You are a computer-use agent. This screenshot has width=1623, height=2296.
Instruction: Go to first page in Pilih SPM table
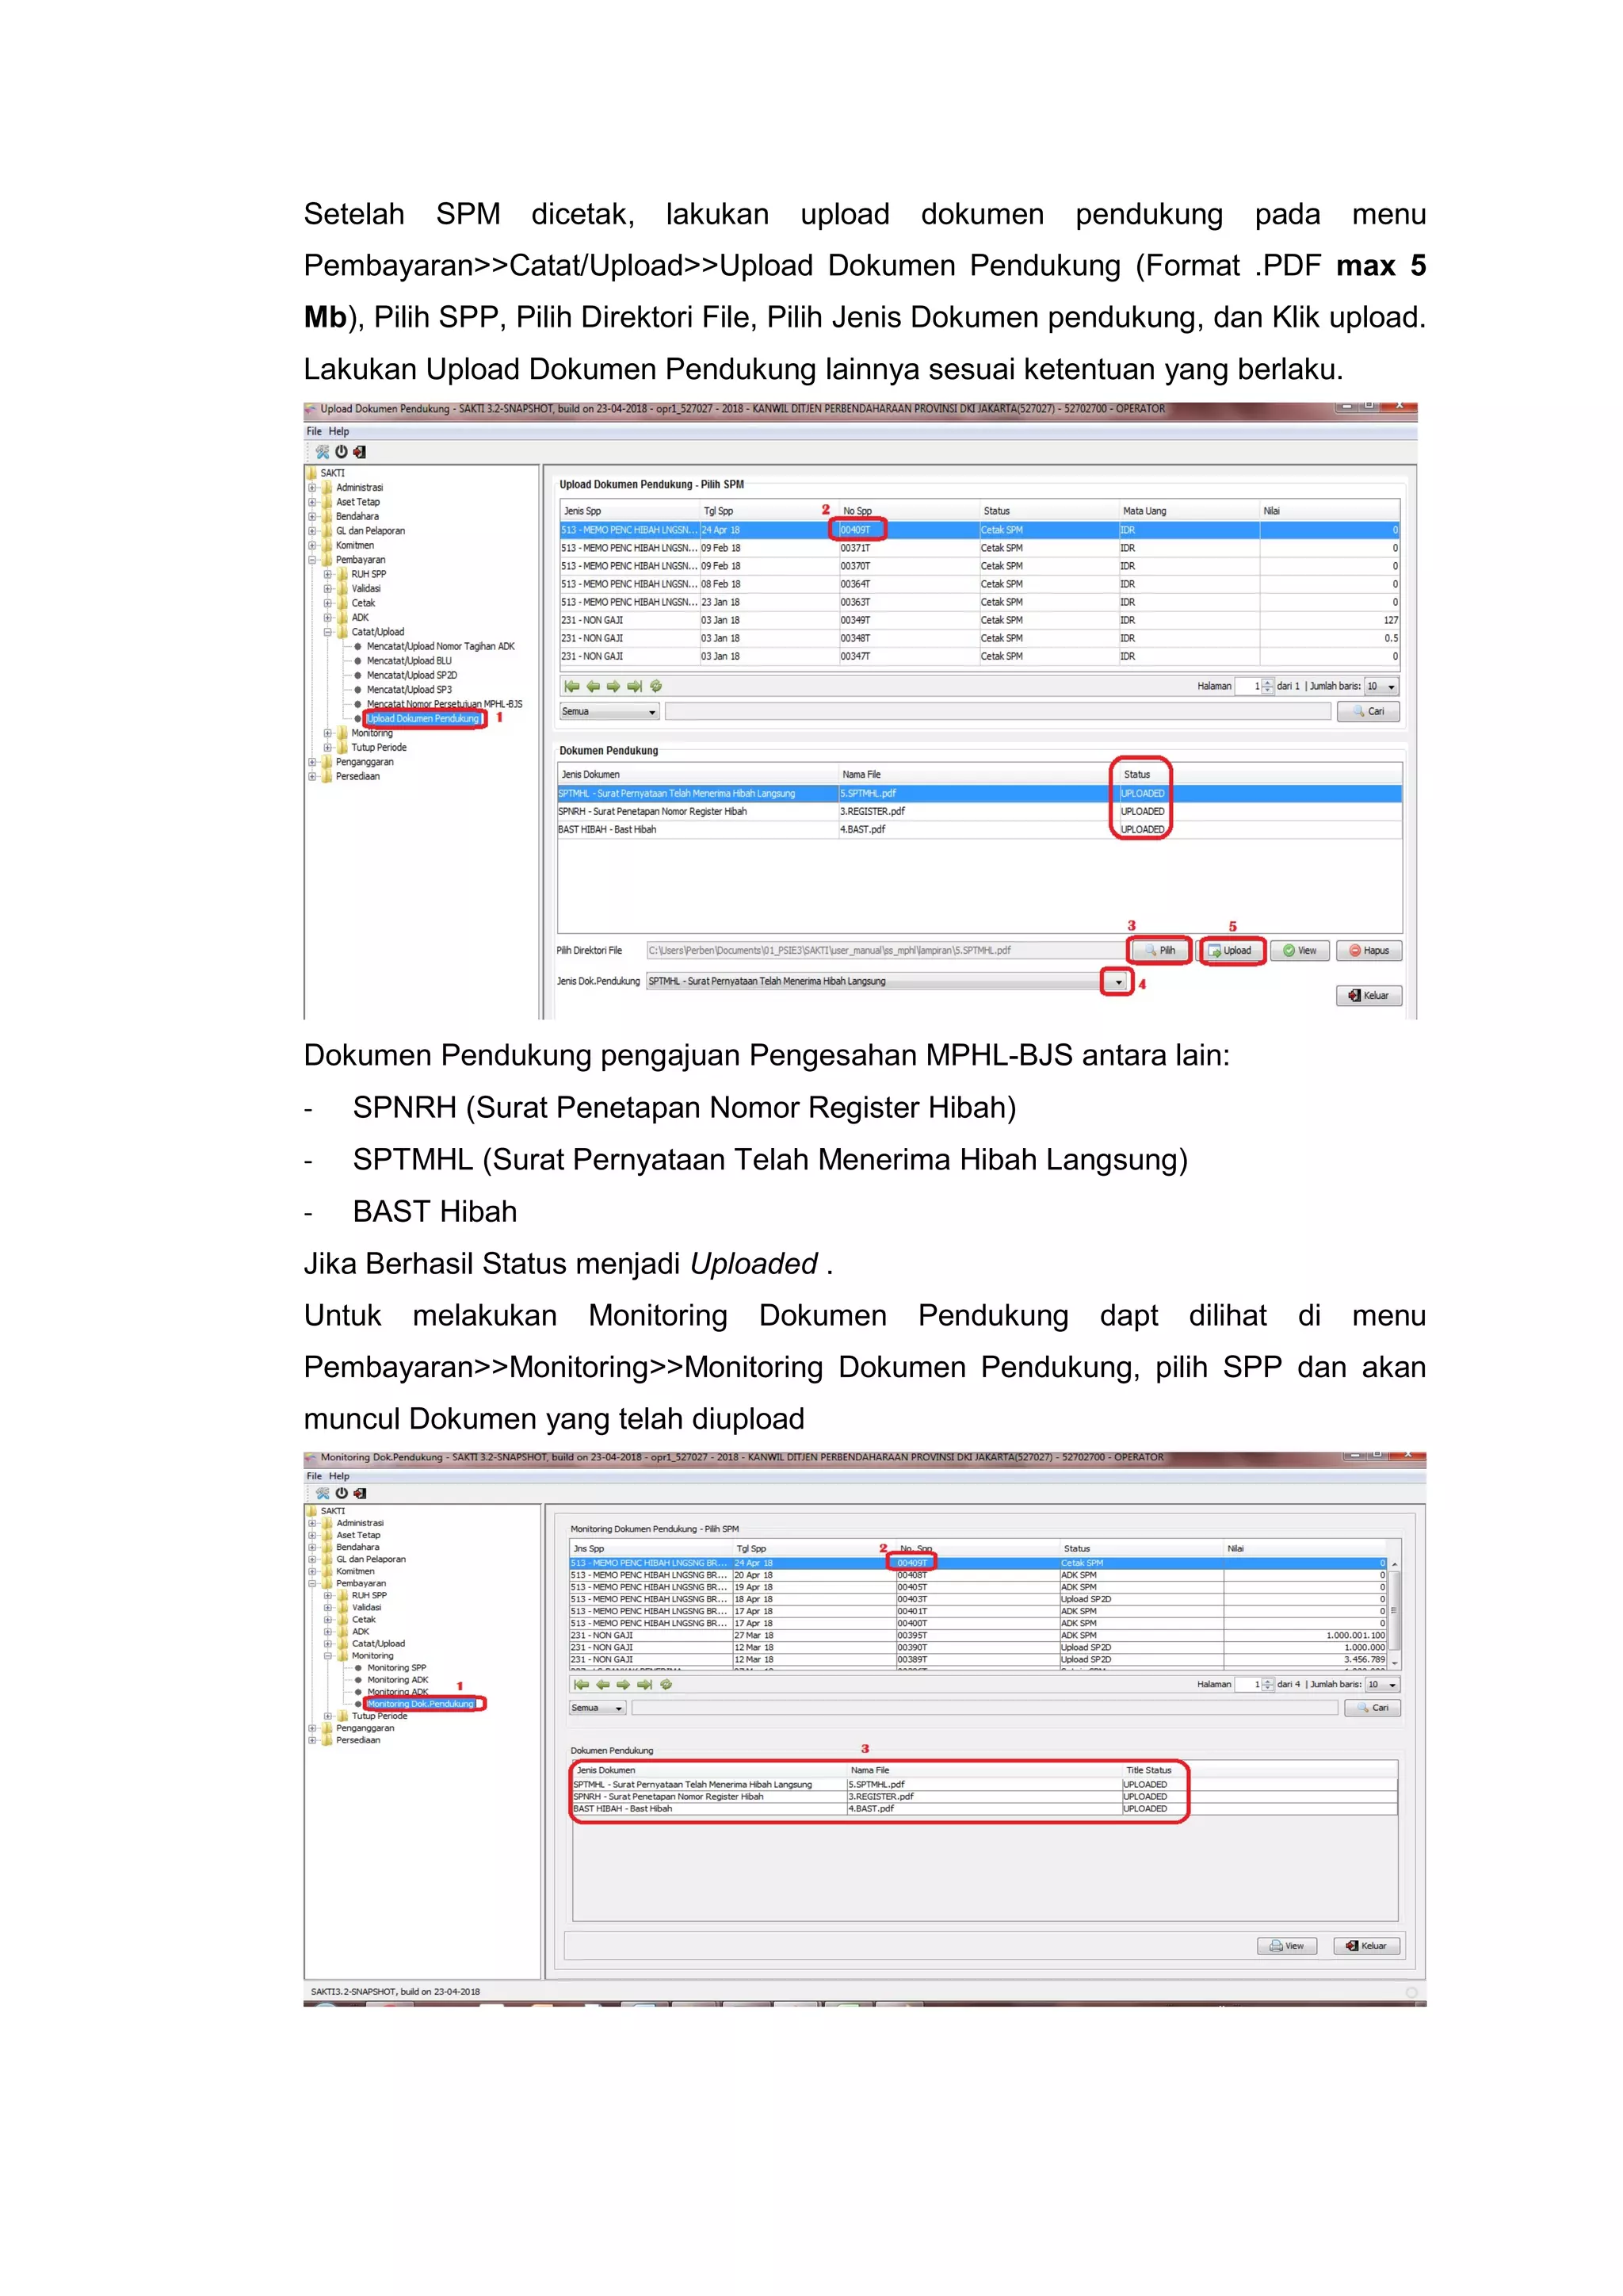[x=571, y=686]
